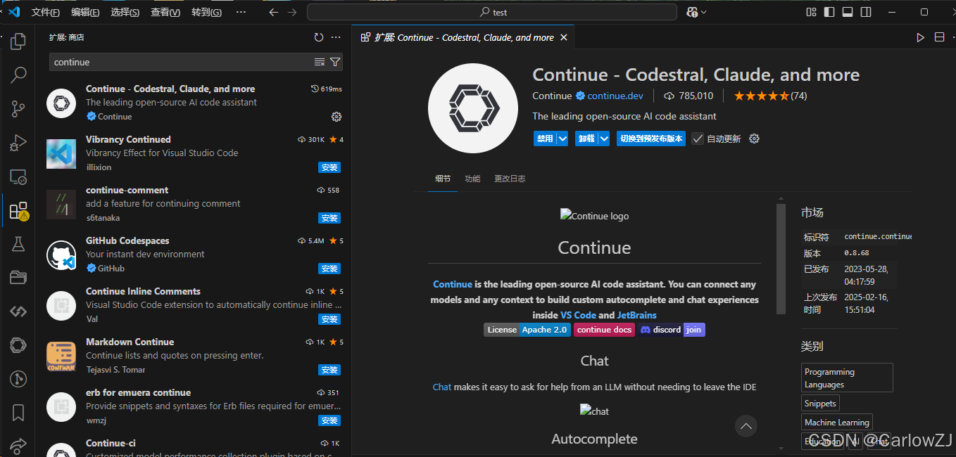The height and width of the screenshot is (457, 956).
Task: Expand the 卸载 dropdown arrow
Action: click(x=604, y=139)
